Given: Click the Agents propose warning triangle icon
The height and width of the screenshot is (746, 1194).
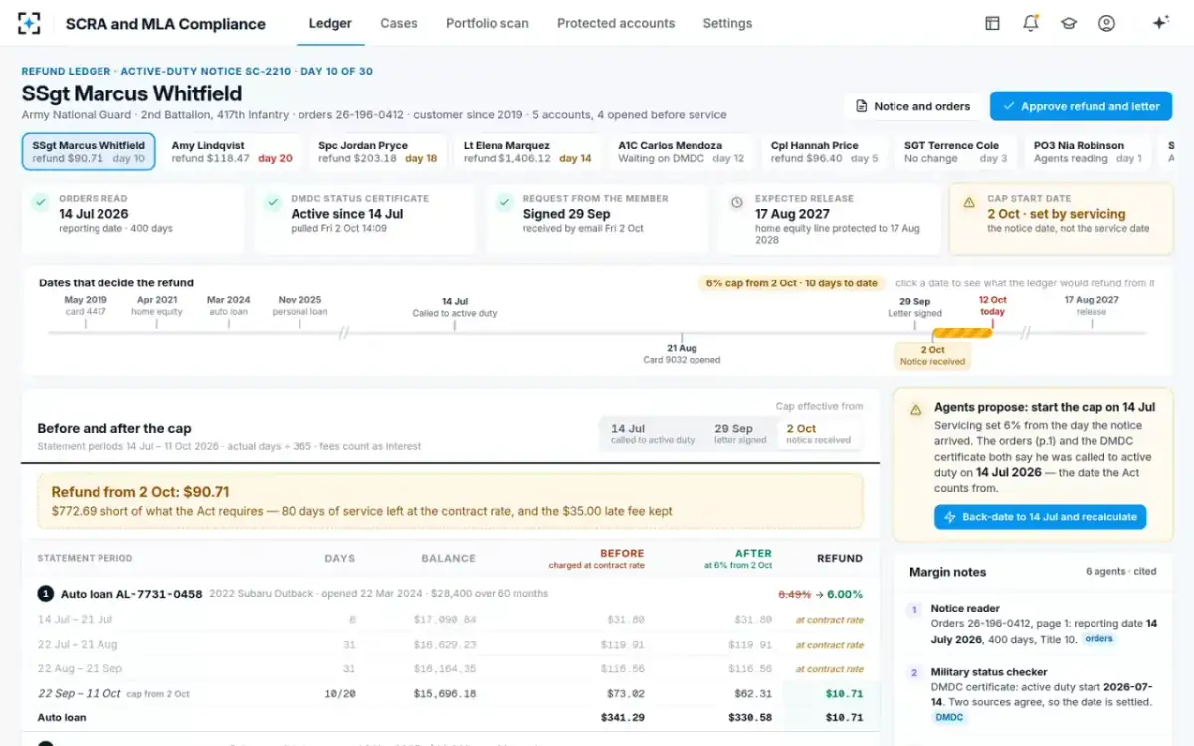Looking at the screenshot, I should pos(915,408).
